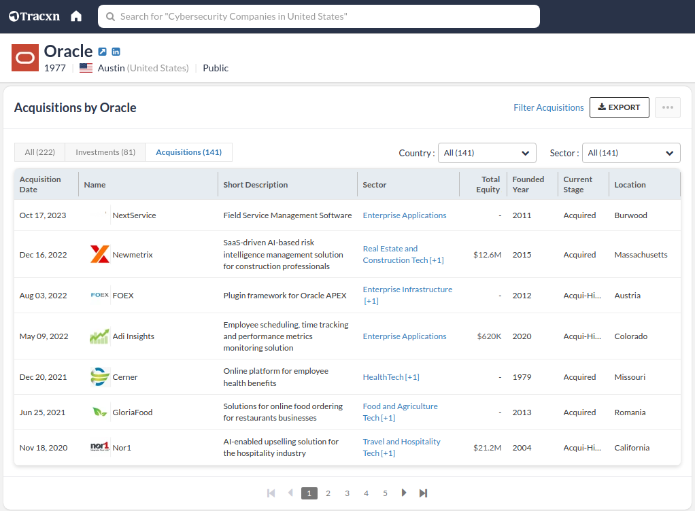Click current page 1 button
Viewport: 695px width, 511px height.
309,493
